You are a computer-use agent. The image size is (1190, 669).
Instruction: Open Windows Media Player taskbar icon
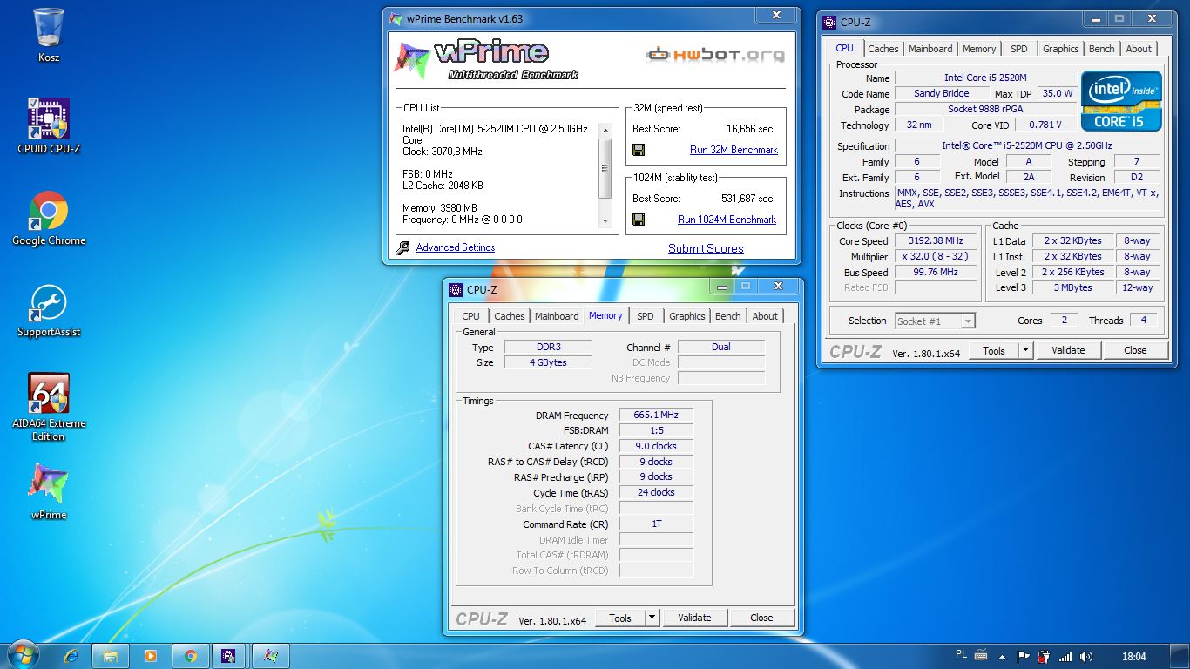tap(150, 656)
